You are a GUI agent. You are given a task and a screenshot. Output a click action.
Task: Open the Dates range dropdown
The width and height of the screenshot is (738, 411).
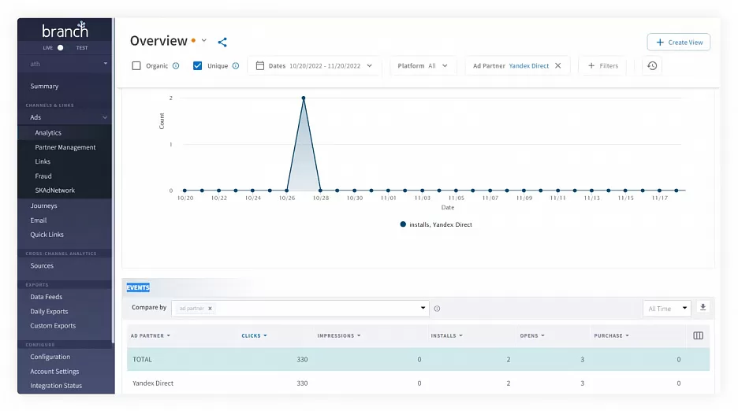(315, 66)
